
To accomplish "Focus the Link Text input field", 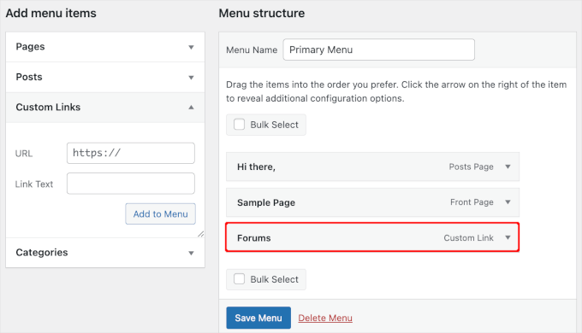I will [x=131, y=184].
